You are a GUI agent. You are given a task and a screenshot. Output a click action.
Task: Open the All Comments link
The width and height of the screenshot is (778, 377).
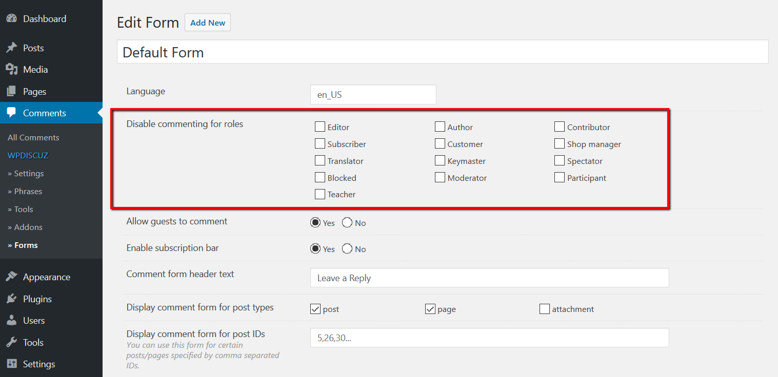pyautogui.click(x=33, y=137)
